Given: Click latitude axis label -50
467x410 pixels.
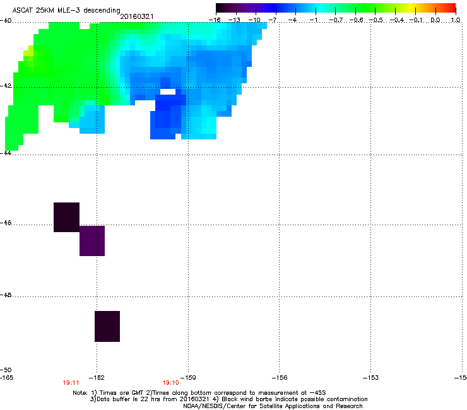Looking at the screenshot, I should (x=6, y=370).
